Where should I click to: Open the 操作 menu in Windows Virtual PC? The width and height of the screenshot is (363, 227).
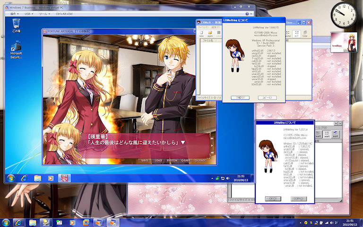15,14
